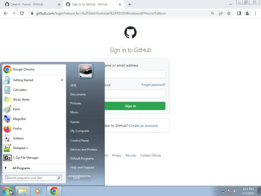Viewport: 261px width, 196px height.
Task: Click the Lock button
Action: click(x=76, y=178)
